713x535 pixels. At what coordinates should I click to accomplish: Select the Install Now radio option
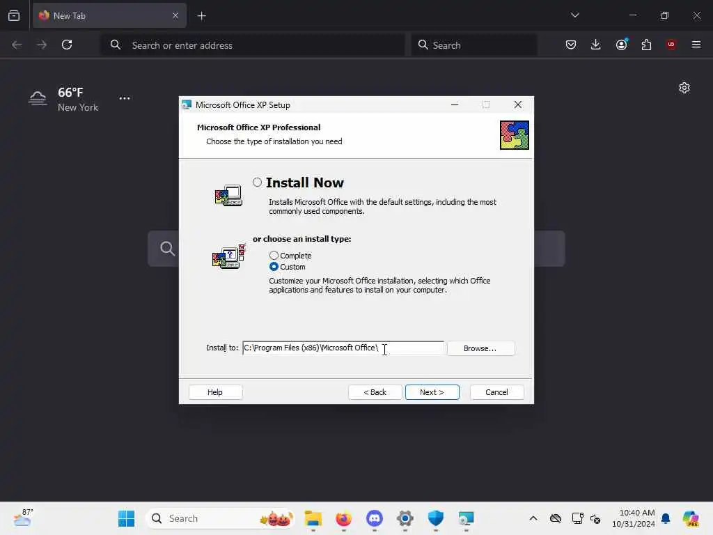point(258,183)
